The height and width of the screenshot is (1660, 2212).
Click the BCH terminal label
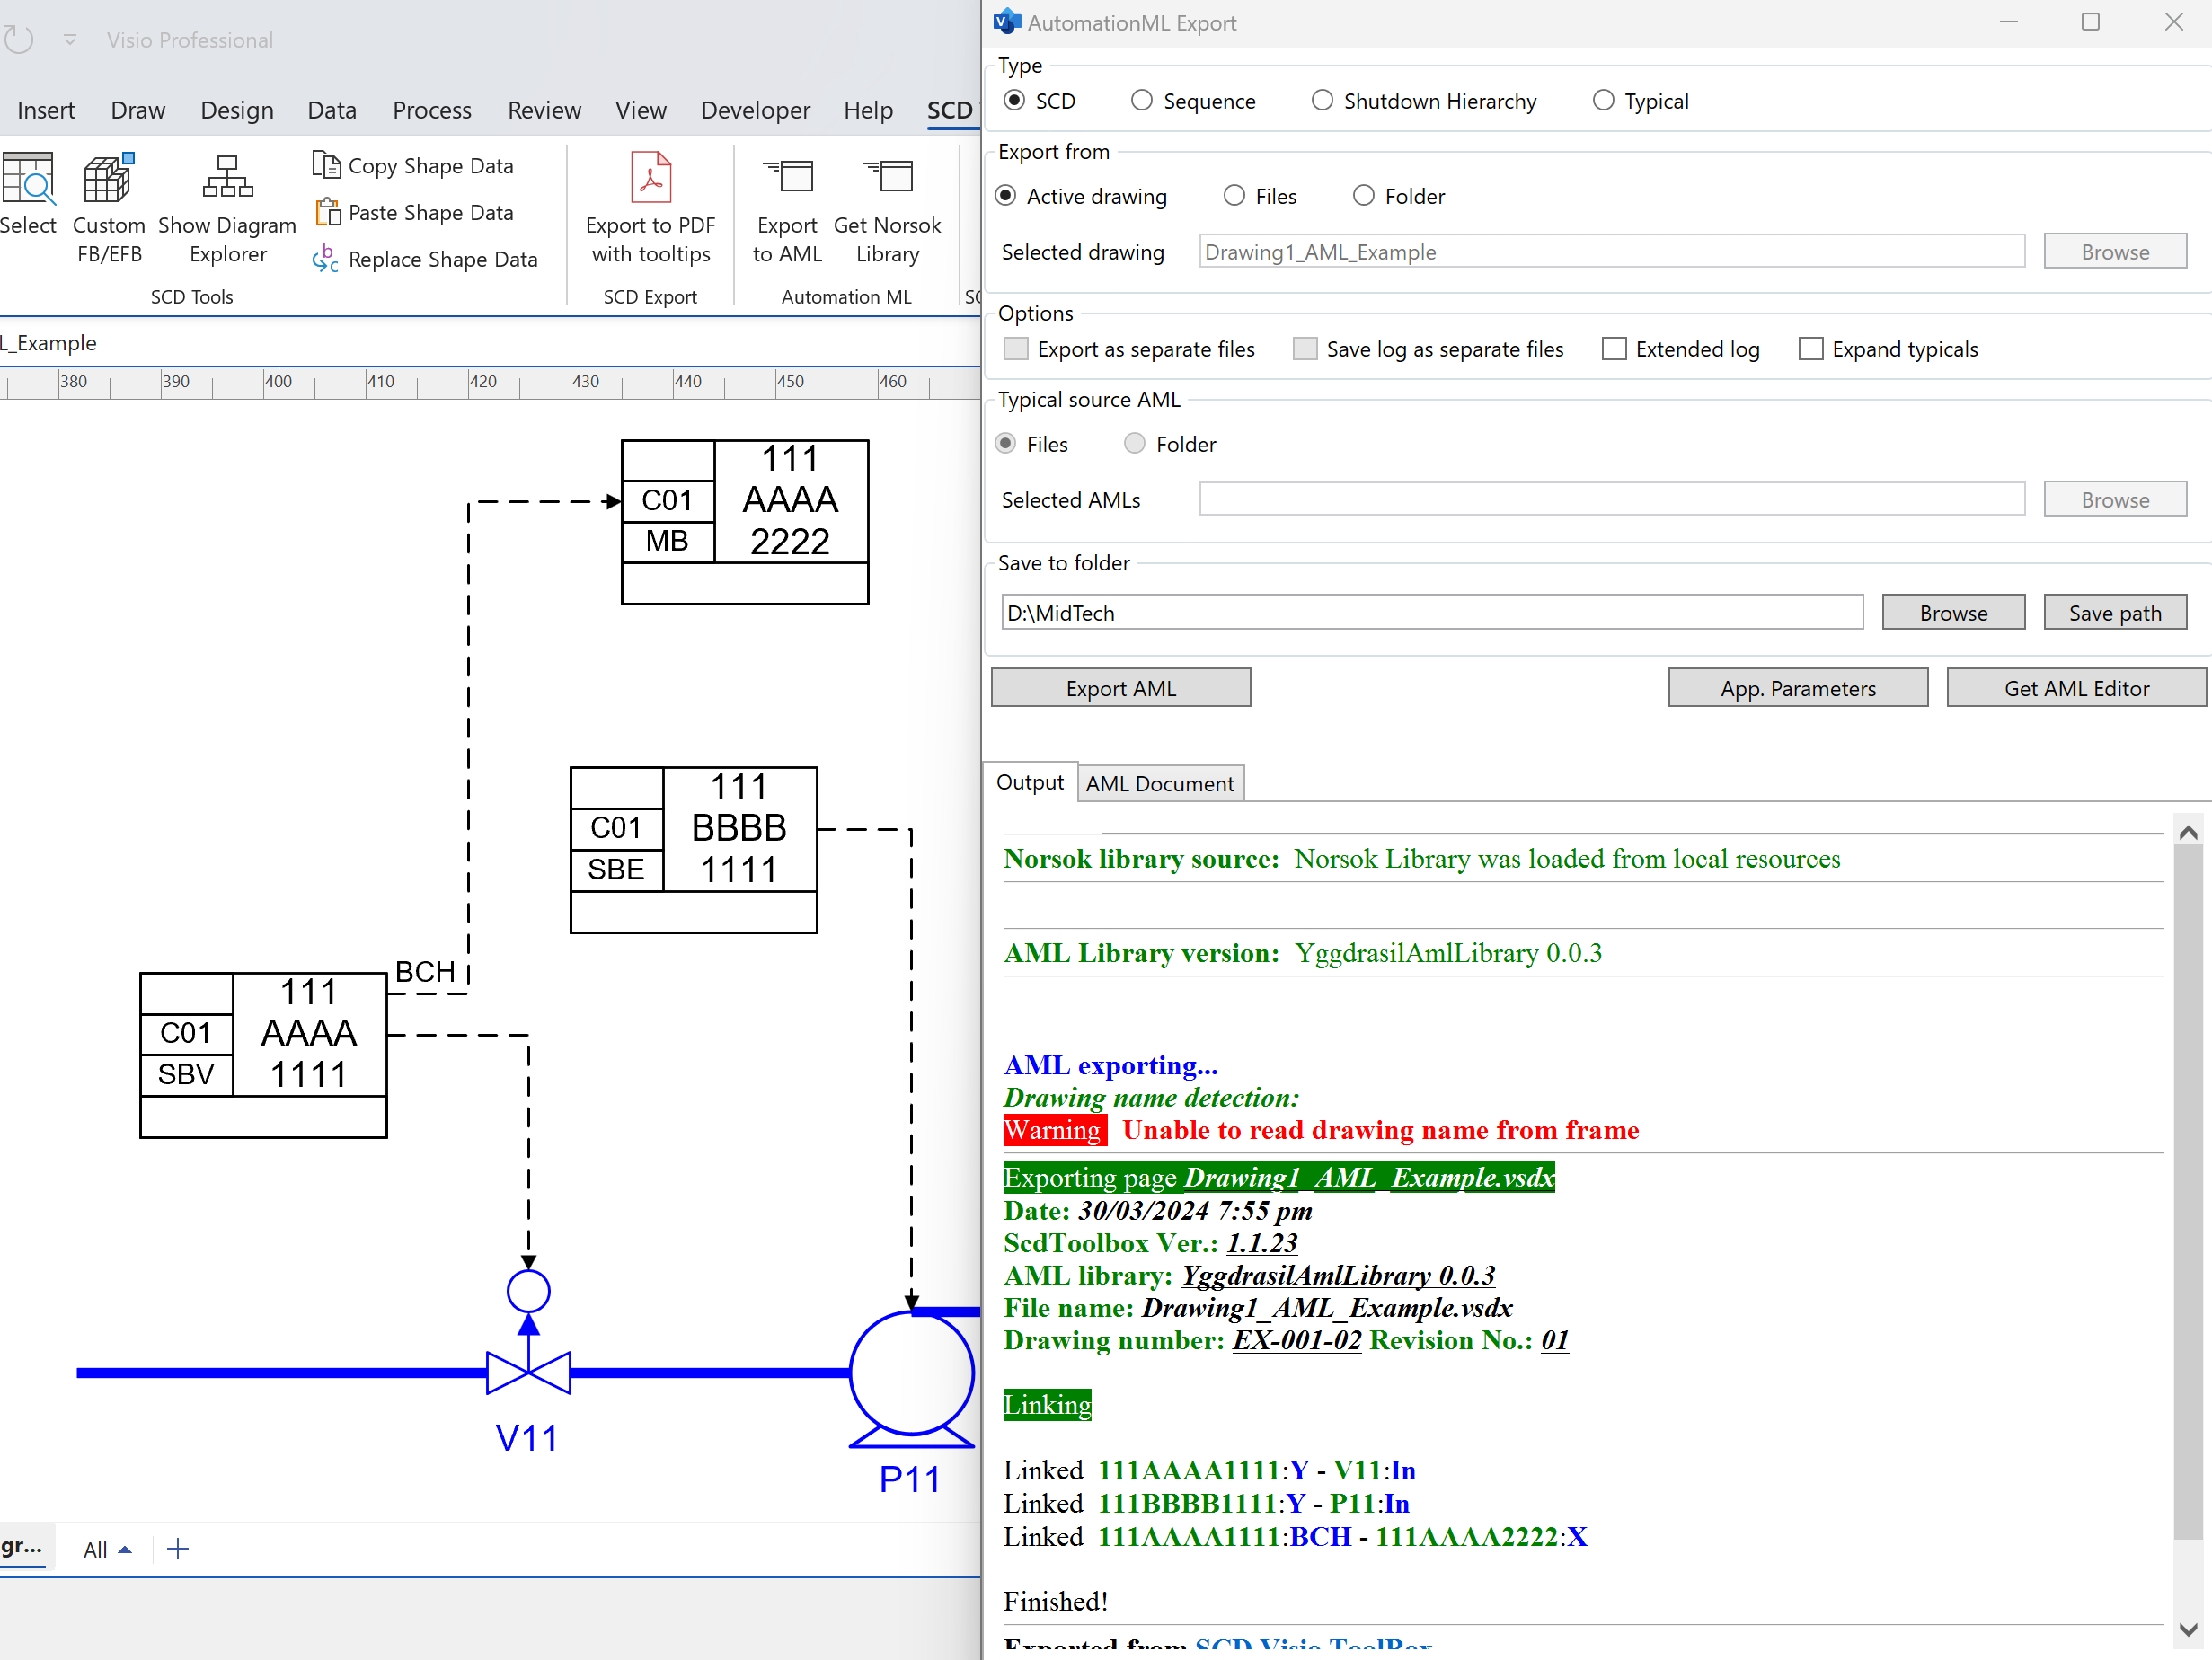425,972
